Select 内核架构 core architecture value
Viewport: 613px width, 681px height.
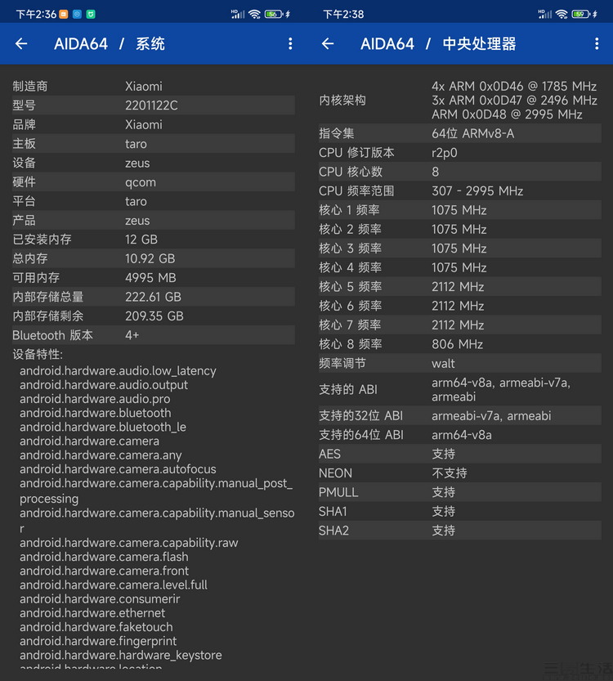pyautogui.click(x=514, y=101)
